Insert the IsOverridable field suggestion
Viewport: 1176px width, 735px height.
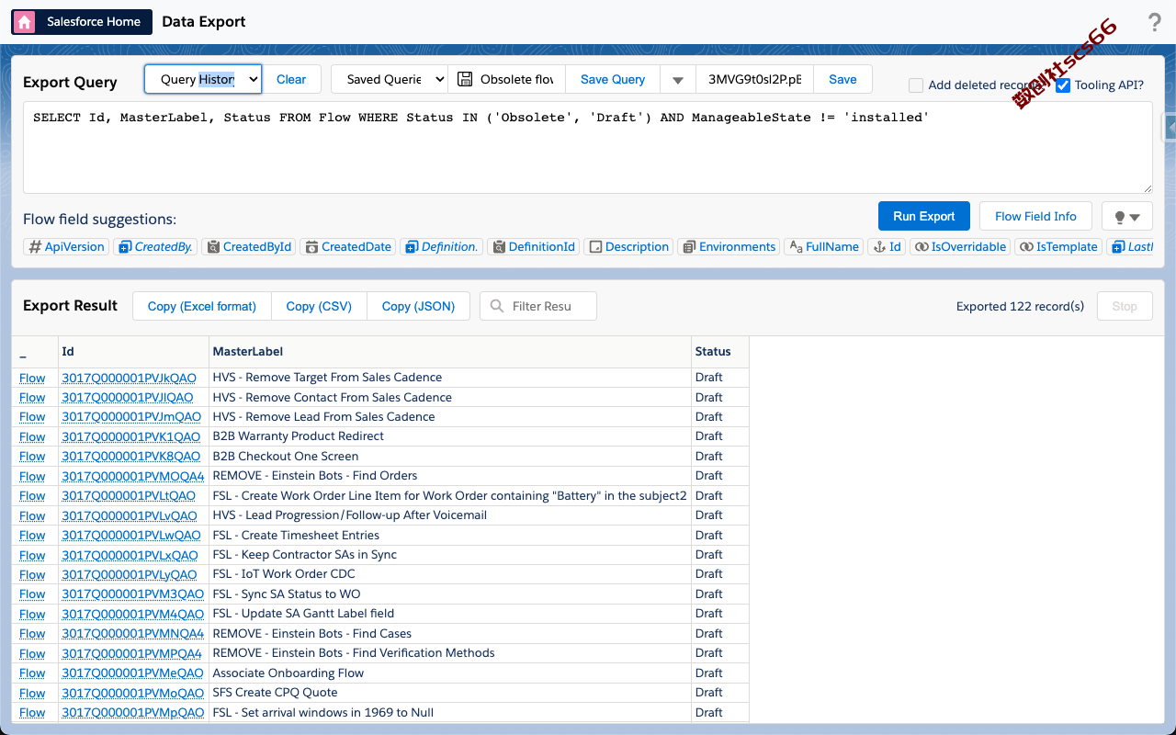pyautogui.click(x=960, y=246)
